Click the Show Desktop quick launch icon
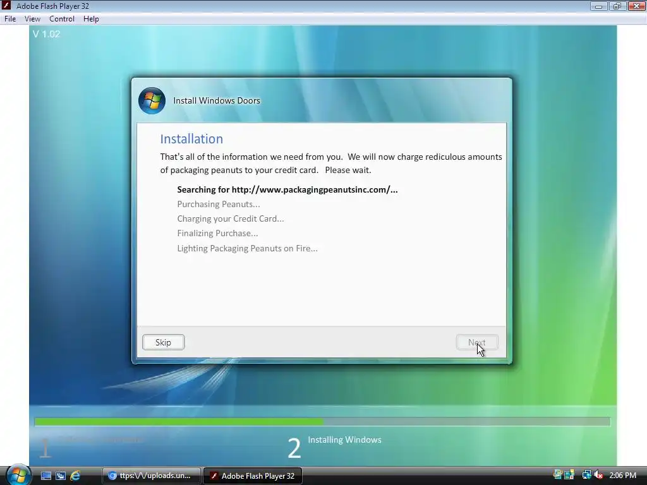This screenshot has height=485, width=647. pyautogui.click(x=45, y=476)
